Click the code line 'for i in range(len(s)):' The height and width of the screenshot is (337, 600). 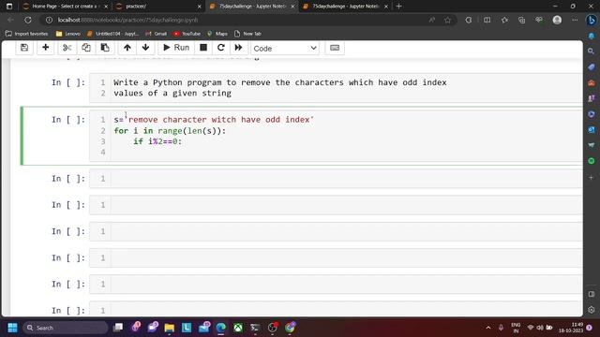(170, 131)
